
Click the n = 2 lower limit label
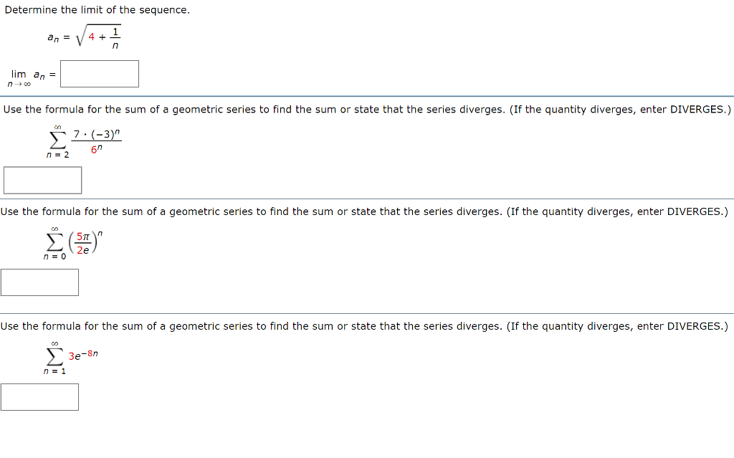pos(59,153)
